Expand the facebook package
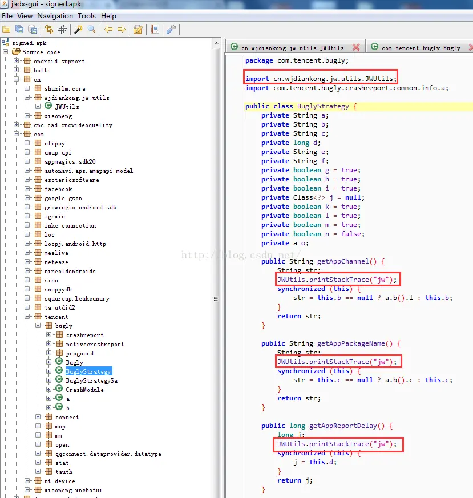This screenshot has height=498, width=473. tap(27, 189)
